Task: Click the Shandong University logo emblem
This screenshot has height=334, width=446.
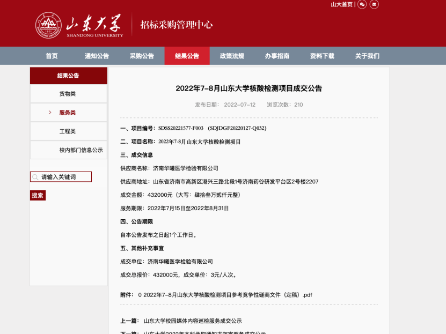Action: [x=49, y=25]
